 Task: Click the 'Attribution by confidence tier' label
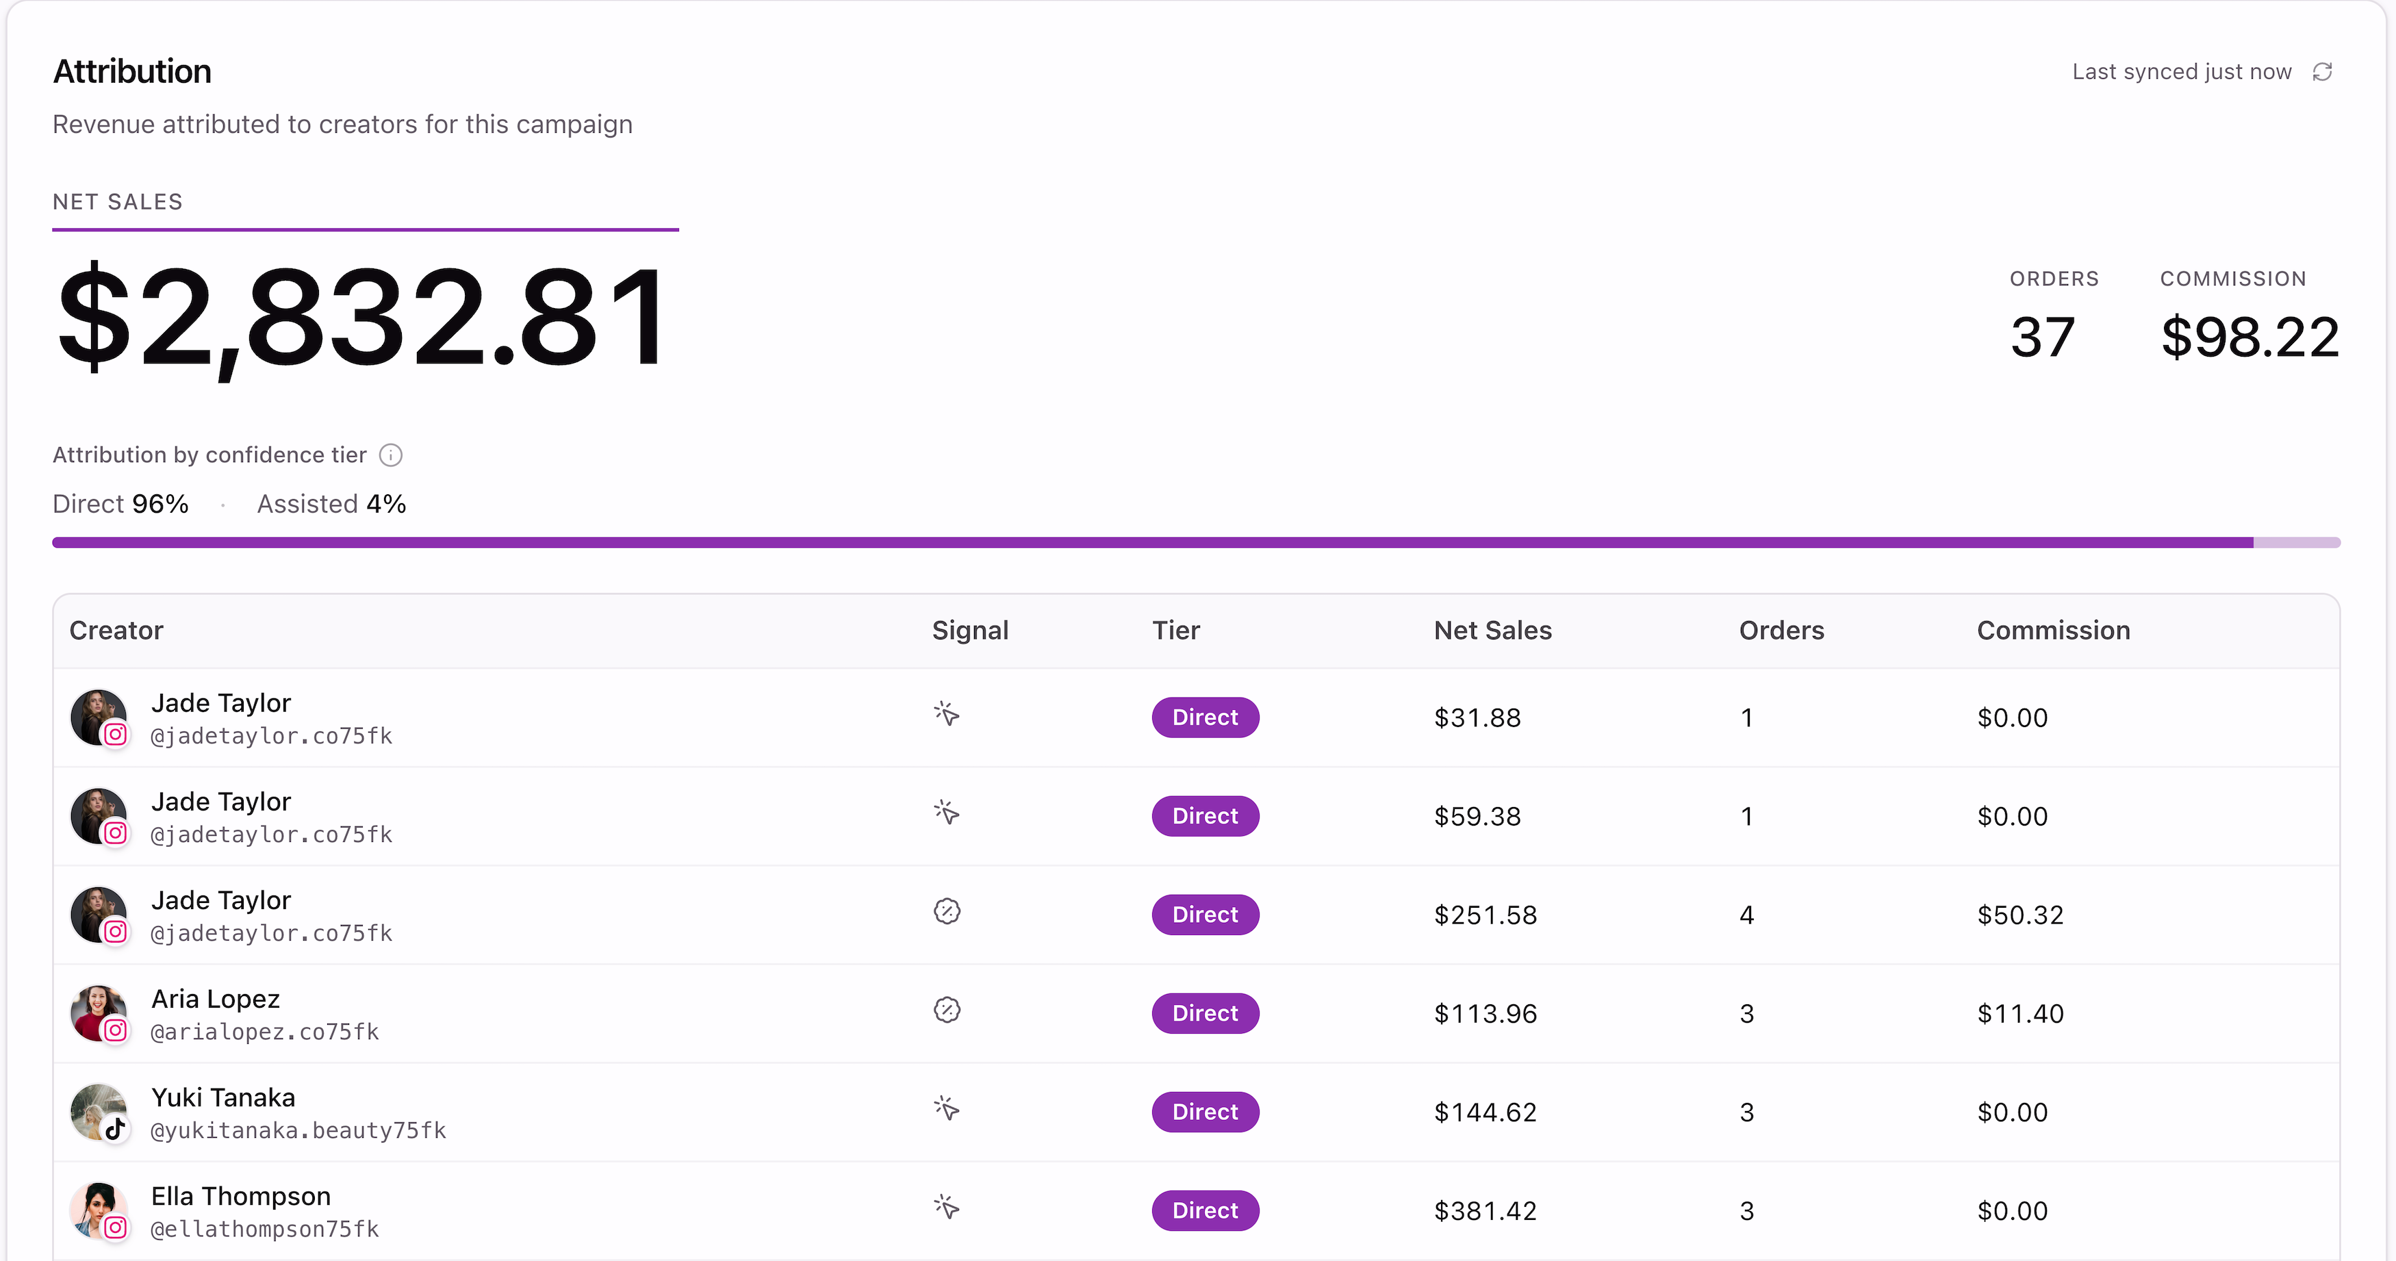pyautogui.click(x=209, y=455)
